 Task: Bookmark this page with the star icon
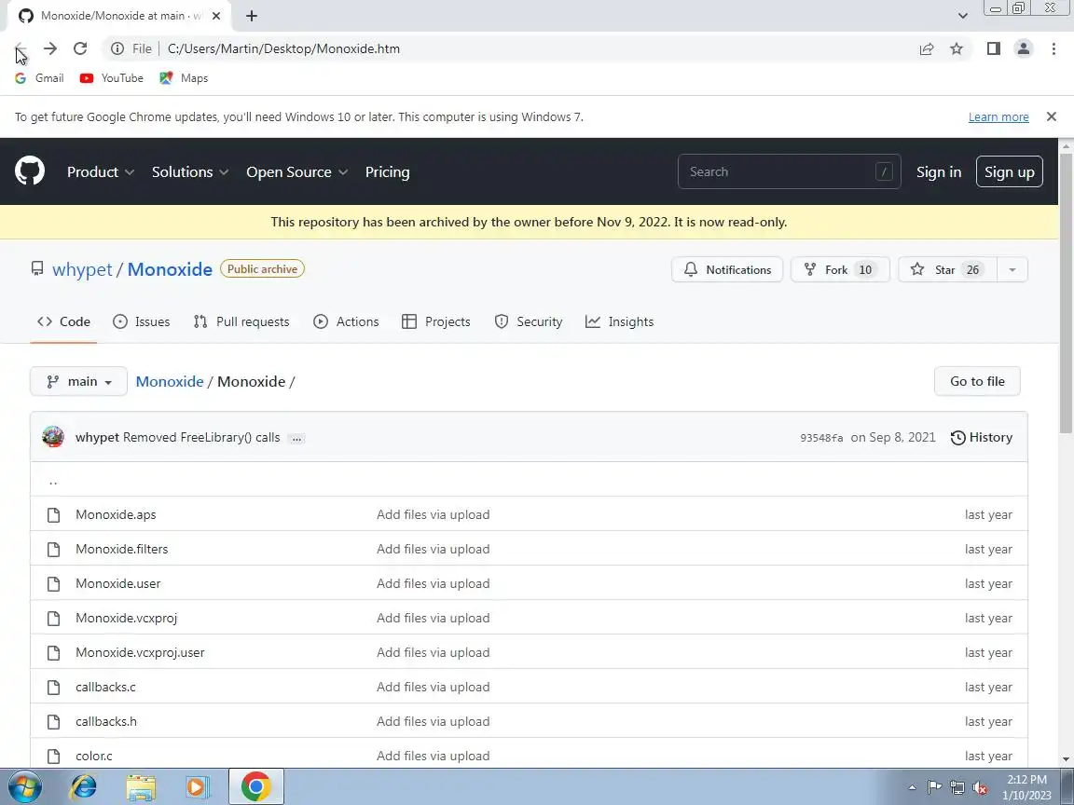(x=957, y=48)
